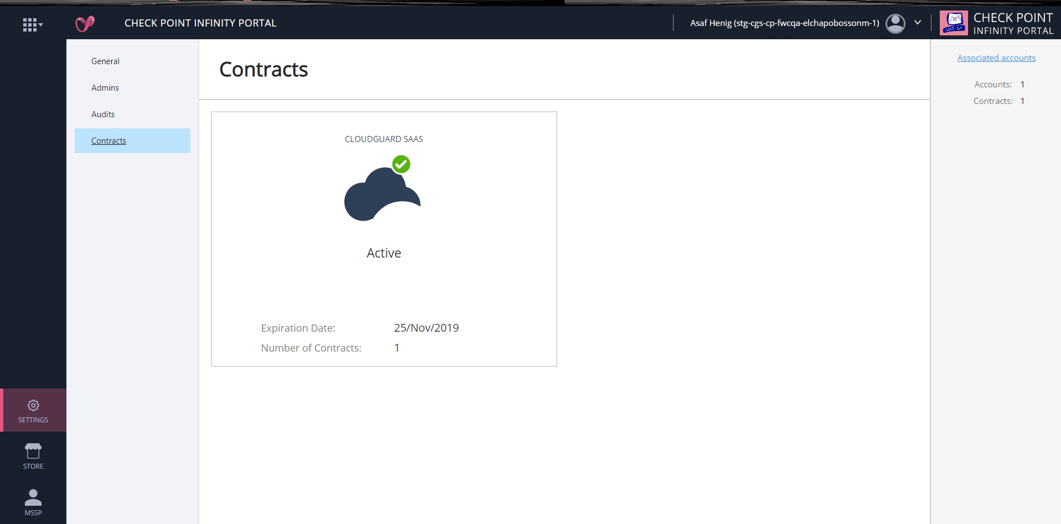
Task: Open the MSSP person icon
Action: 33,502
